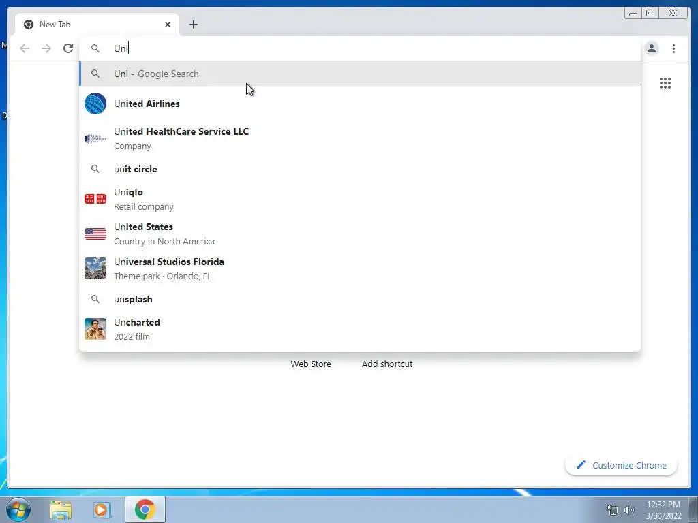The height and width of the screenshot is (523, 698).
Task: Click the browser forward arrow
Action: pos(46,48)
